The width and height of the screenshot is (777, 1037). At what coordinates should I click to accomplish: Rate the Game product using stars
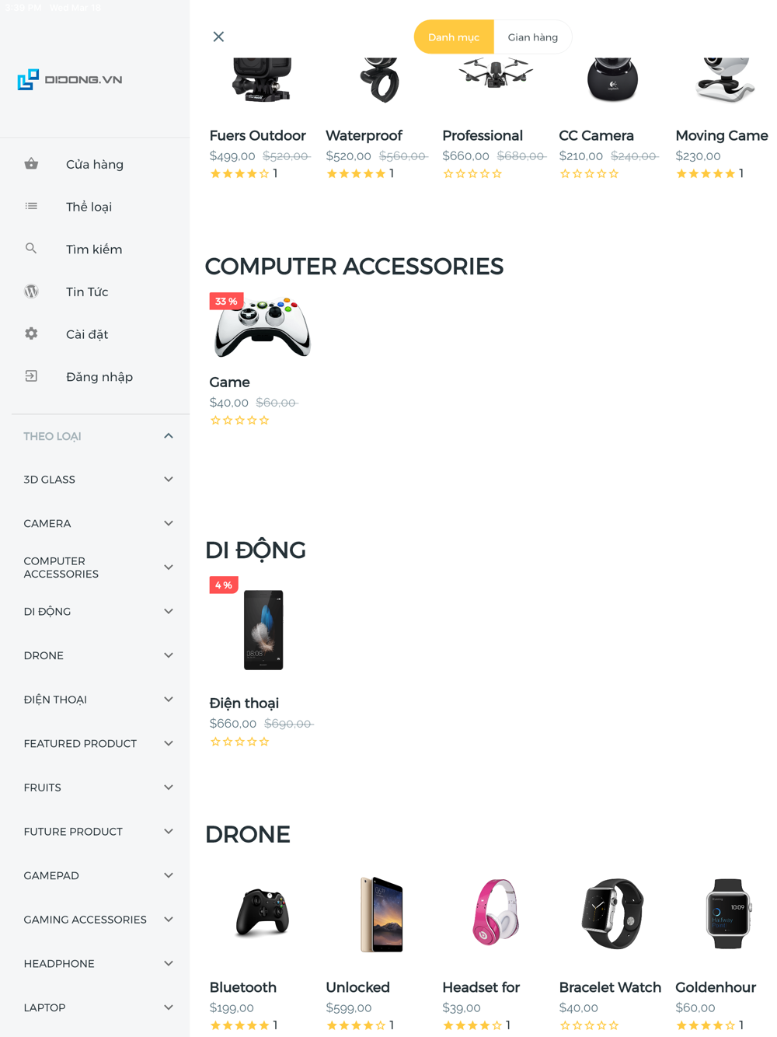click(x=239, y=421)
